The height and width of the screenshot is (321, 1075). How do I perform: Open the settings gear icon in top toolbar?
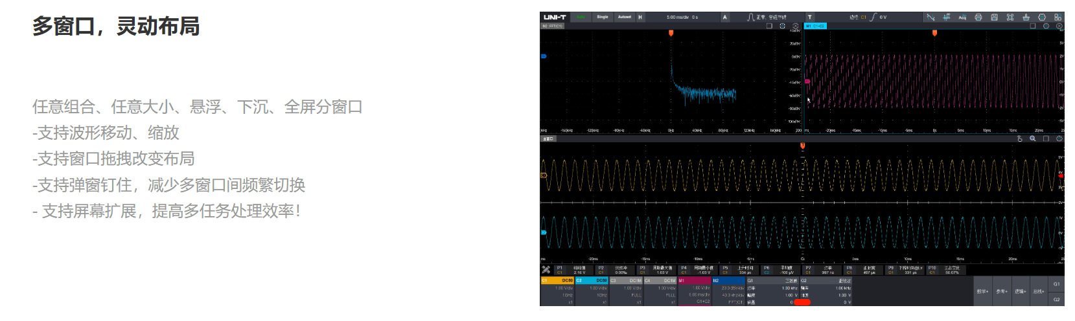[1042, 17]
